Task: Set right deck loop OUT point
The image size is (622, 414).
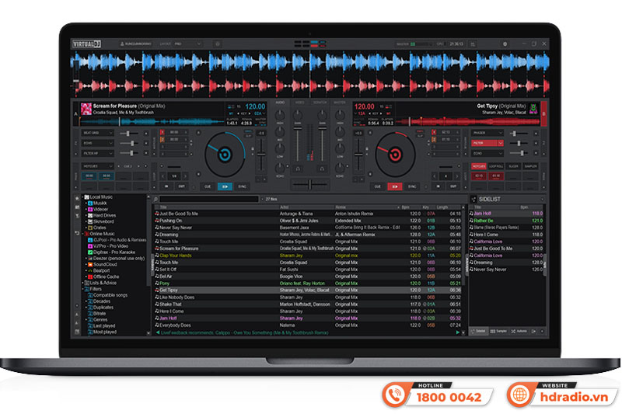Action: tap(453, 186)
